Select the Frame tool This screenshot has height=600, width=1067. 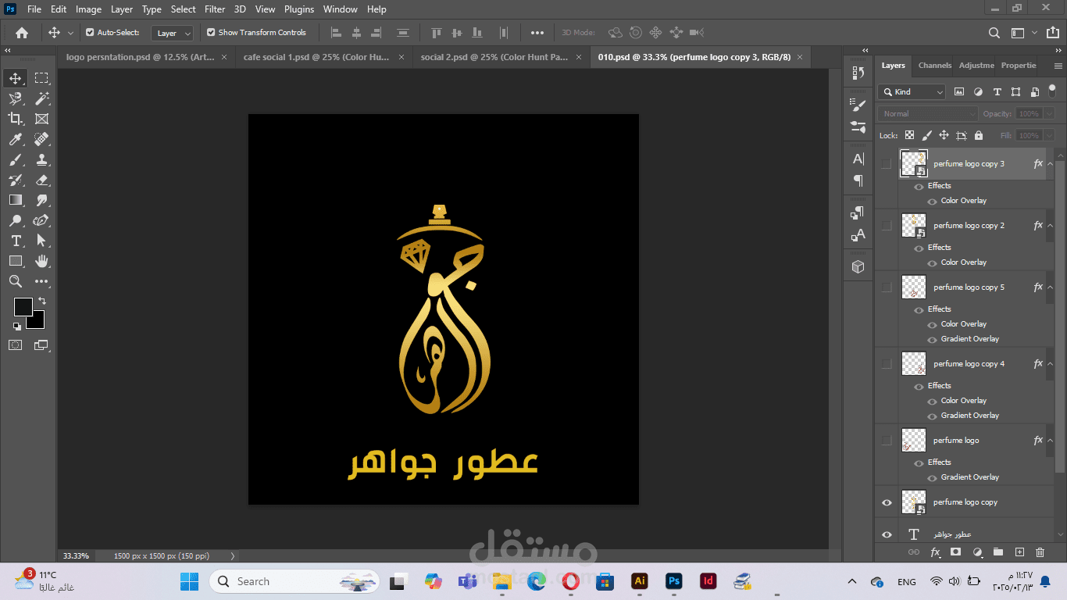coord(41,119)
